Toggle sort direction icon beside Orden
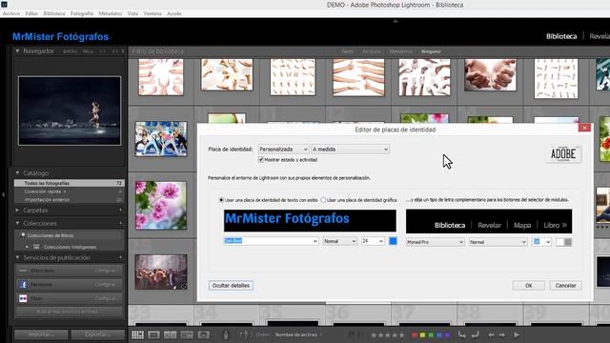Image resolution: width=610 pixels, height=343 pixels. (x=245, y=334)
